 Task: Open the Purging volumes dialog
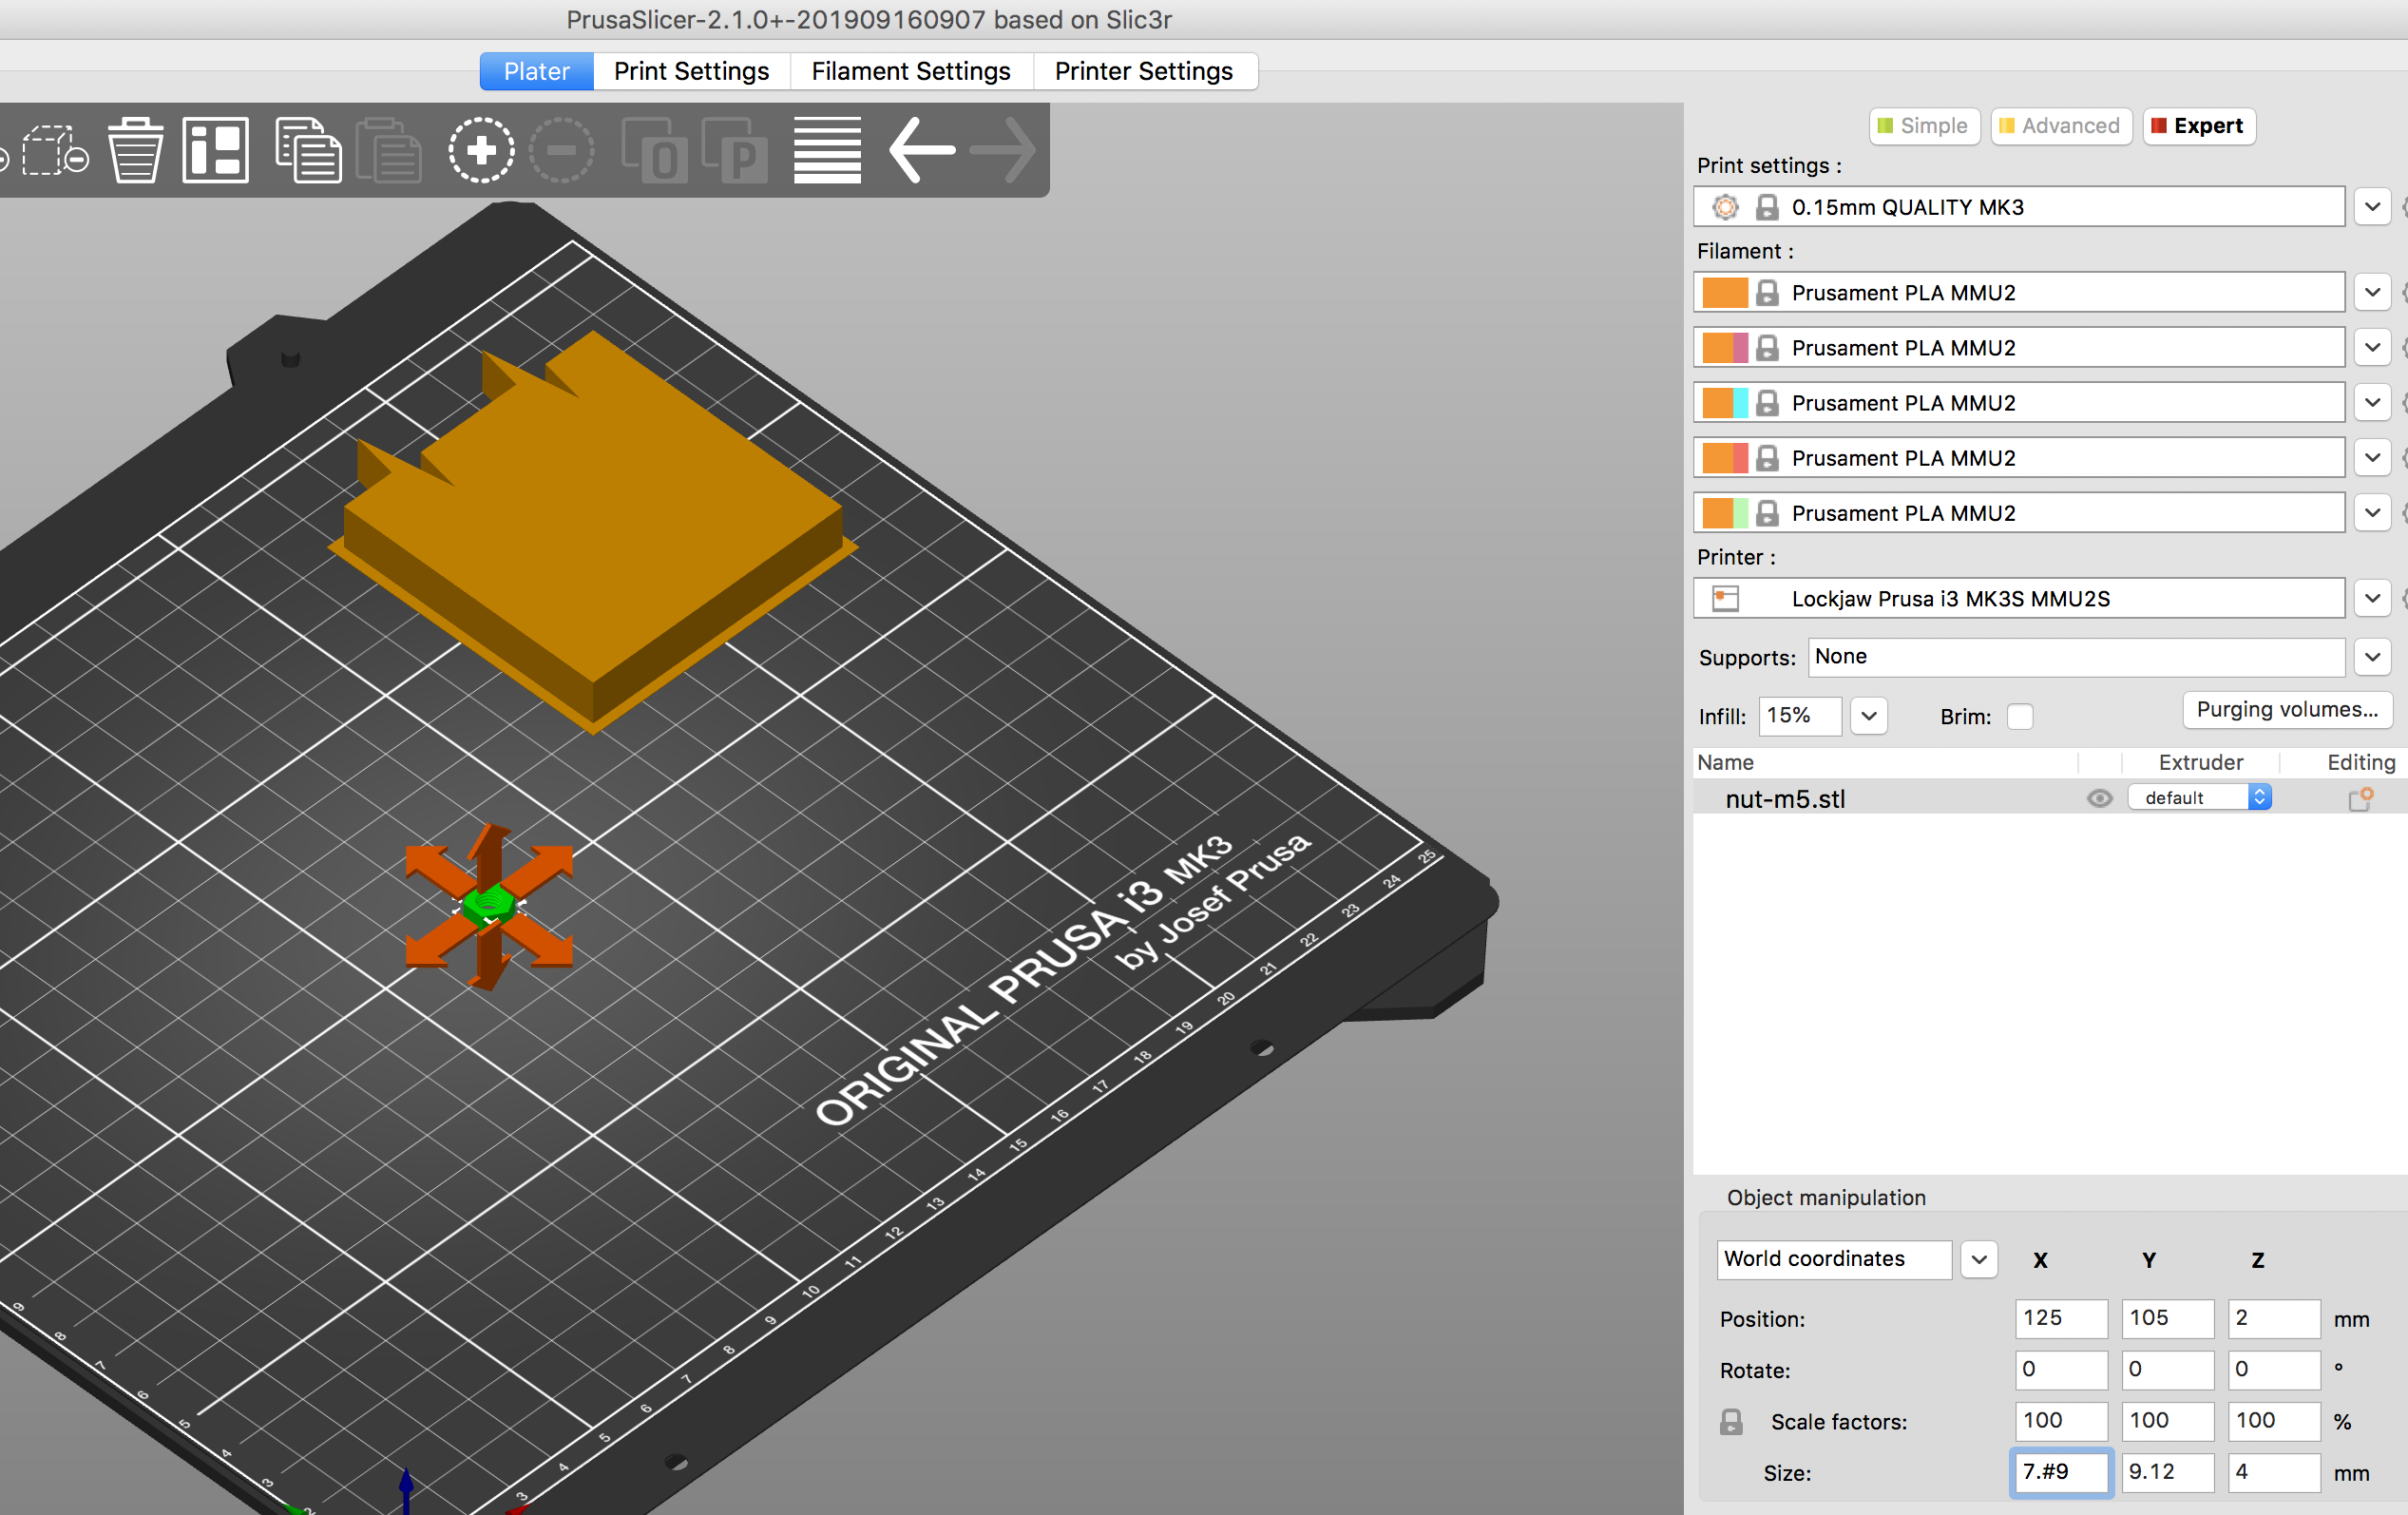(2287, 710)
